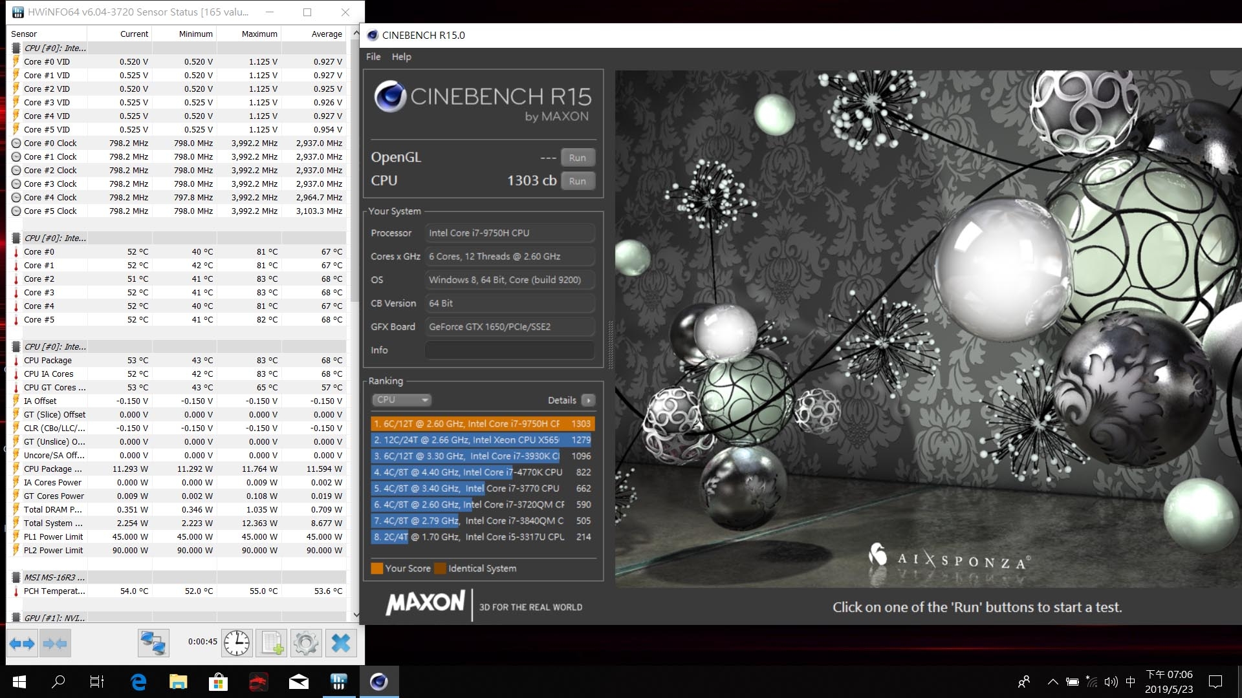Open the ranking CPU dropdown
The width and height of the screenshot is (1242, 698).
click(x=402, y=400)
